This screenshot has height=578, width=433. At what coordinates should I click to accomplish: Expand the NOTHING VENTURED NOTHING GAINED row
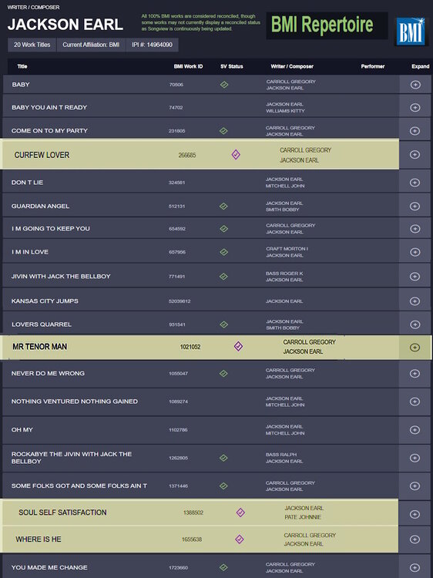click(415, 402)
